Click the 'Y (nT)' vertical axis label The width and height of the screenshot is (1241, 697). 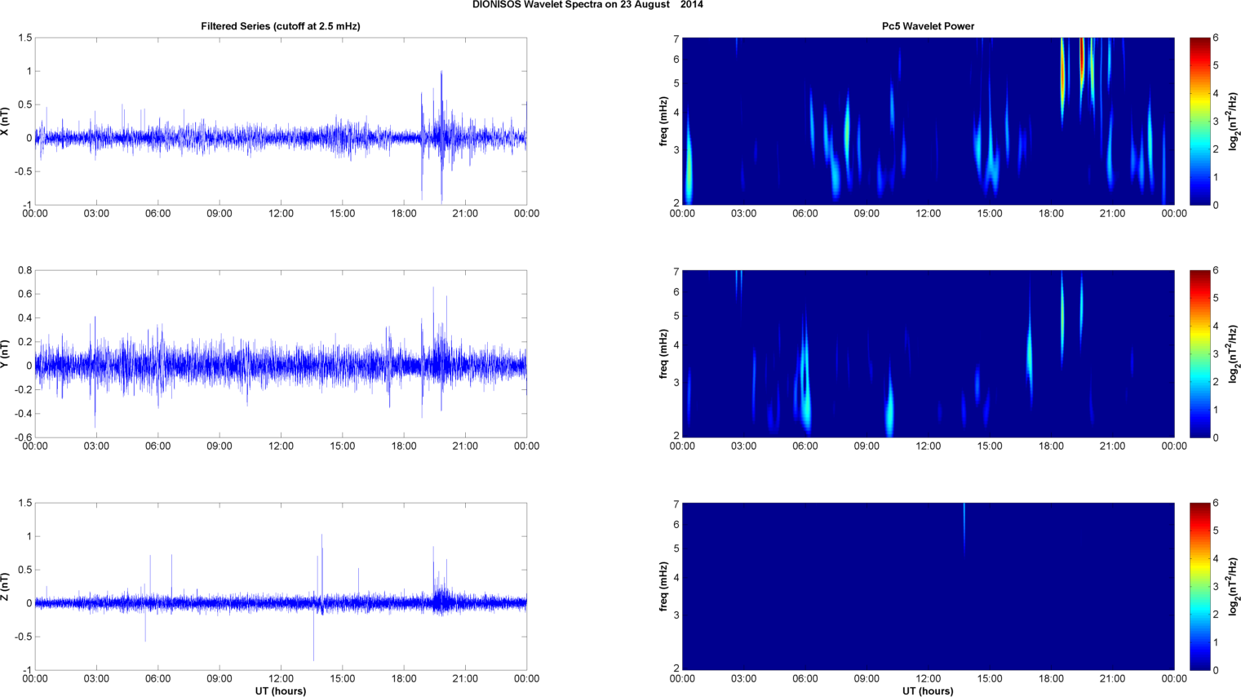(x=5, y=354)
